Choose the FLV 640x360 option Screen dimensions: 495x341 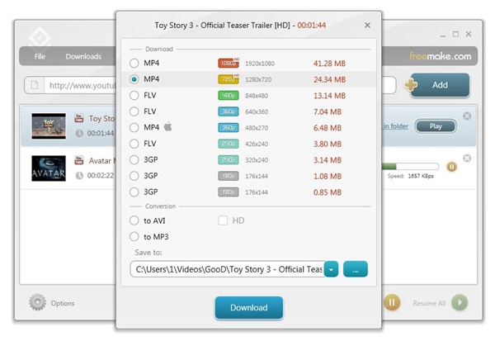[x=134, y=111]
